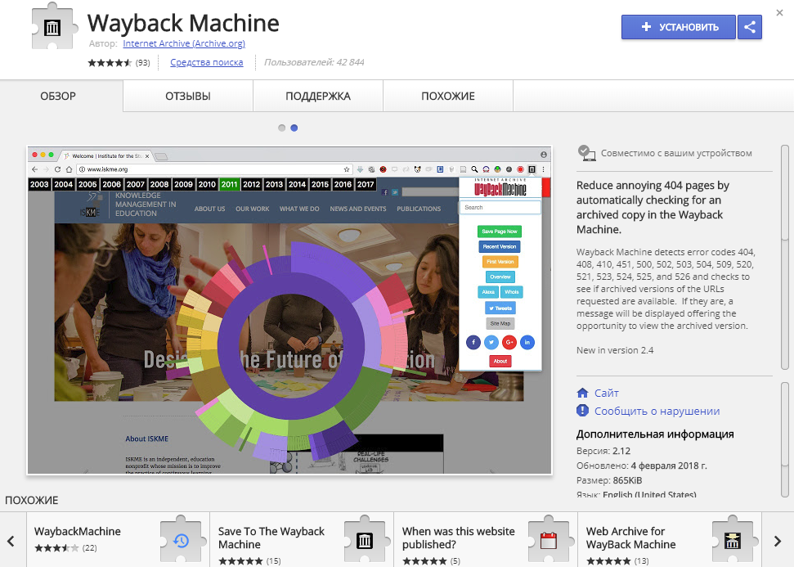Close the extension details dialog

click(x=780, y=12)
